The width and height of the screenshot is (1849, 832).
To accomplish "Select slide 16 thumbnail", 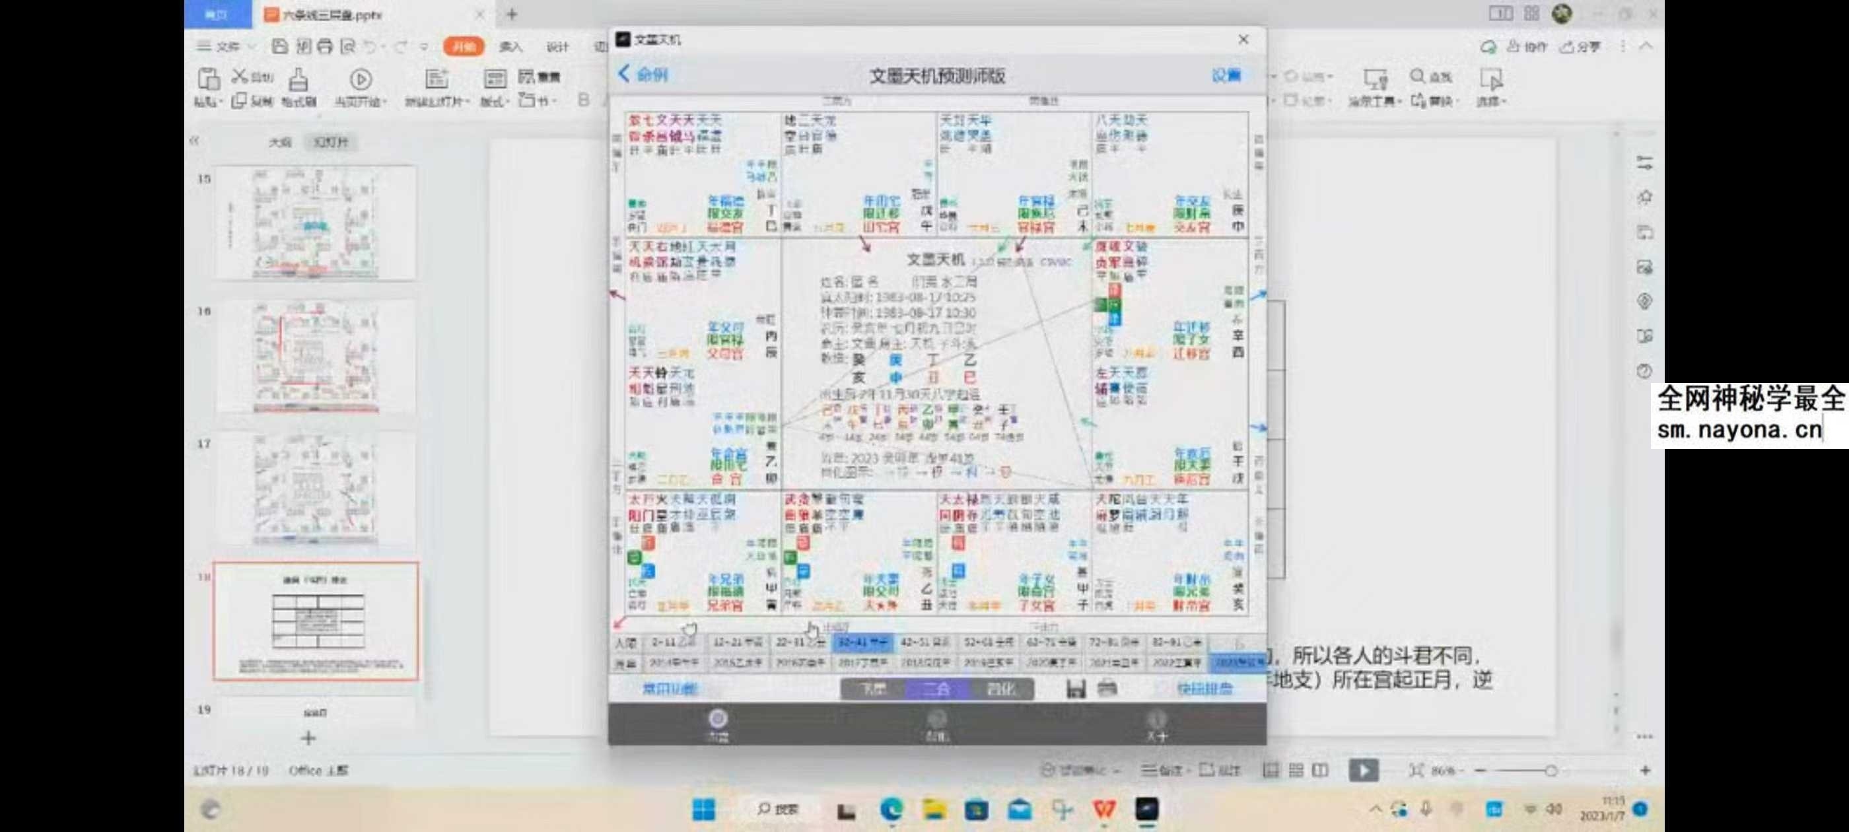I will [316, 356].
